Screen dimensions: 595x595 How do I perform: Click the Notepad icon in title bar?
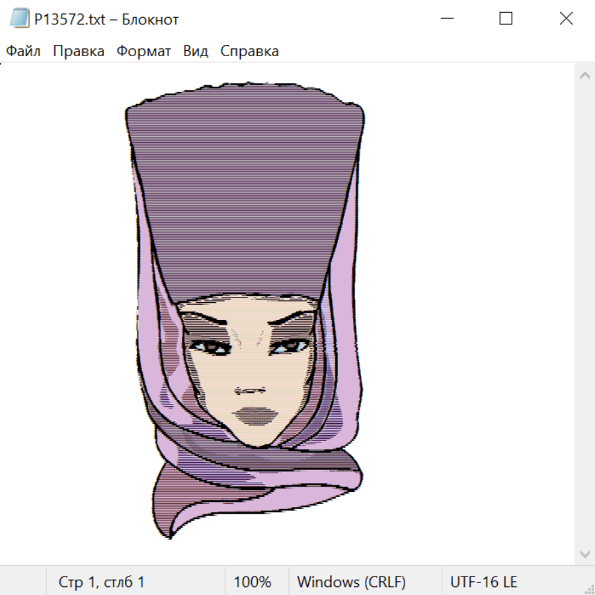tap(19, 19)
